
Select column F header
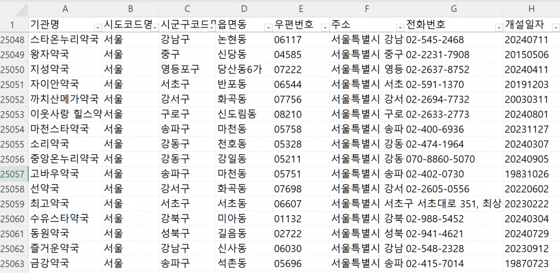pos(367,9)
